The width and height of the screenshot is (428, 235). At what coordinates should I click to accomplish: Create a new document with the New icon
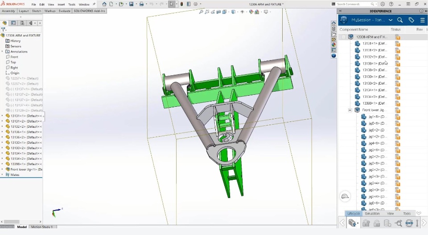click(111, 4)
